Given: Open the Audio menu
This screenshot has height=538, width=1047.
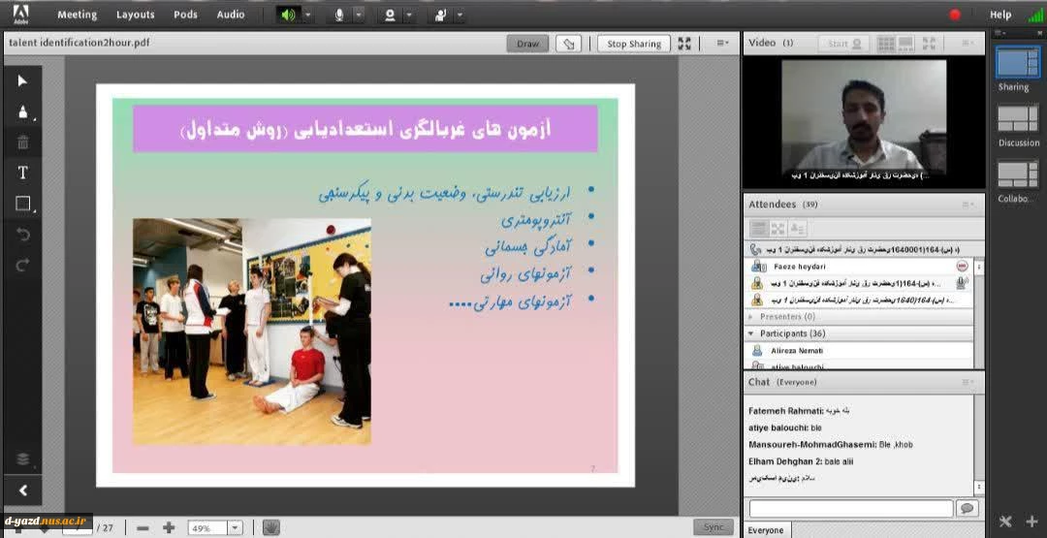Looking at the screenshot, I should pyautogui.click(x=231, y=15).
